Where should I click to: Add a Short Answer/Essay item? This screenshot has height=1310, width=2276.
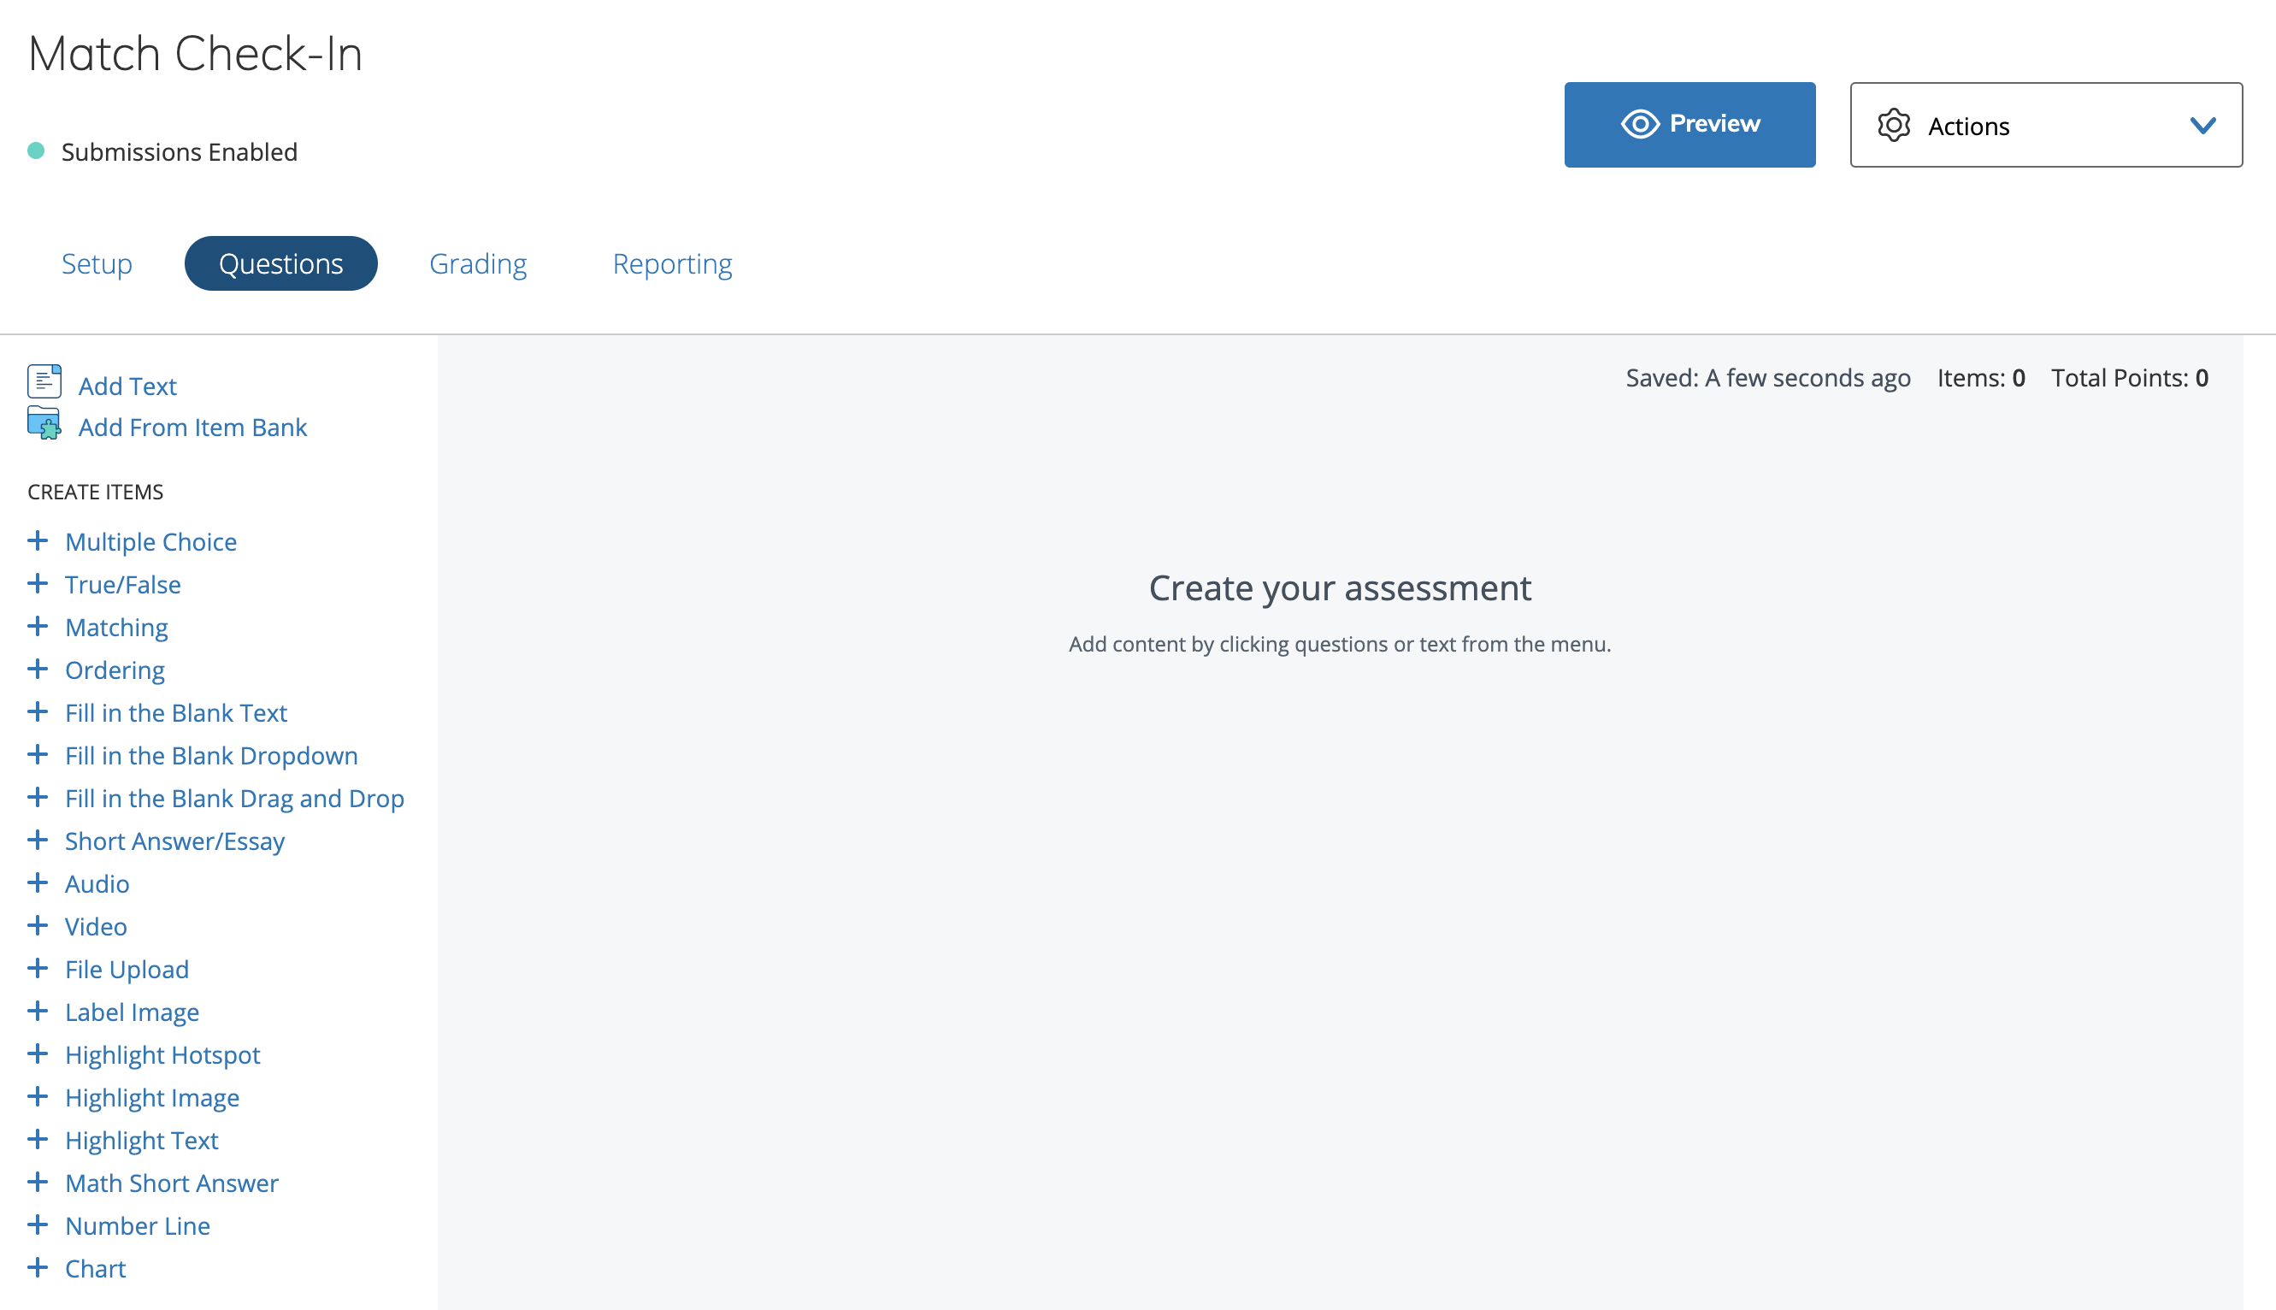174,841
